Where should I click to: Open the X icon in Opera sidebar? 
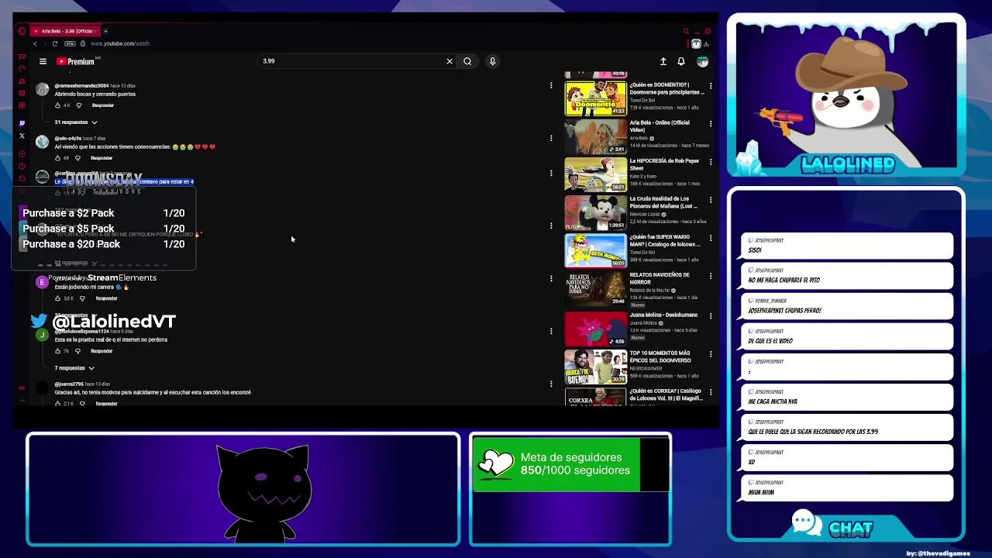[x=22, y=136]
